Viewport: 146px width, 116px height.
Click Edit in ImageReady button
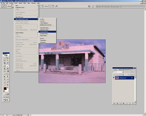click(x=6, y=100)
